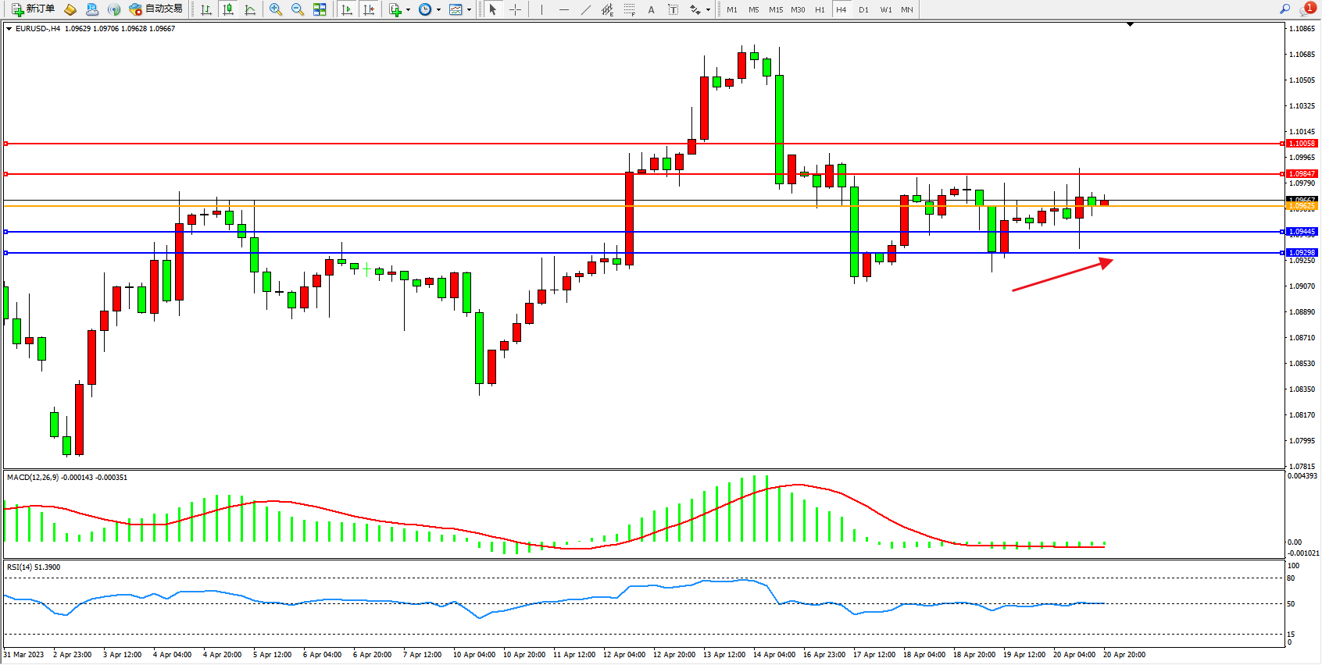Screen dimensions: 1322x665
Task: Switch to the M15 timeframe
Action: (x=775, y=9)
